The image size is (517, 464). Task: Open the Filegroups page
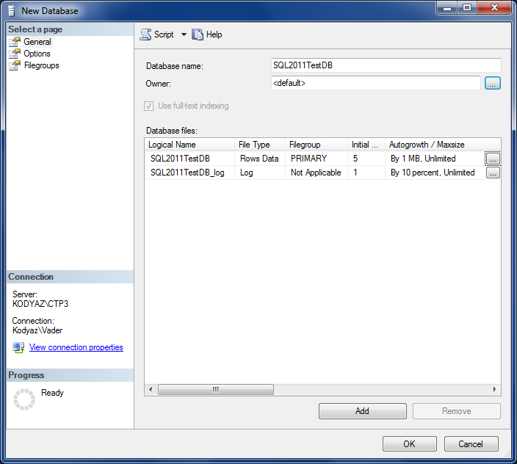point(42,65)
